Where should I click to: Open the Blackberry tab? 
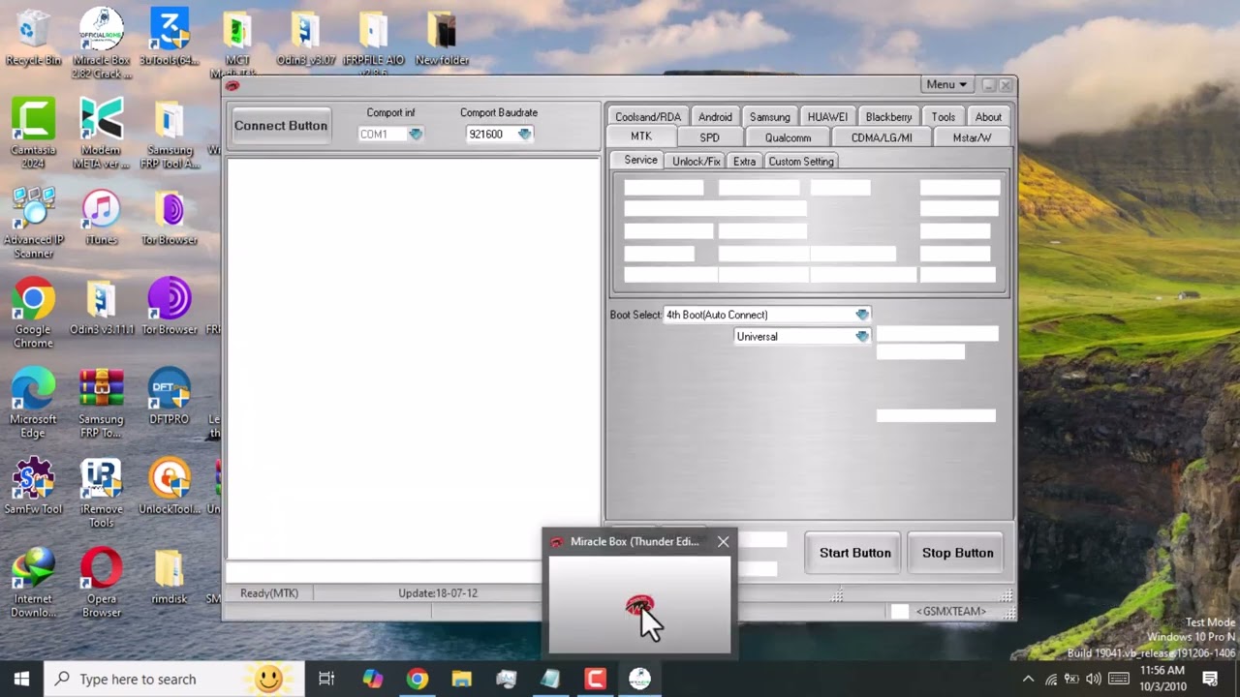(888, 116)
